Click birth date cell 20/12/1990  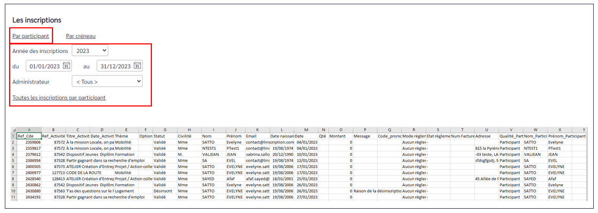[281, 155]
